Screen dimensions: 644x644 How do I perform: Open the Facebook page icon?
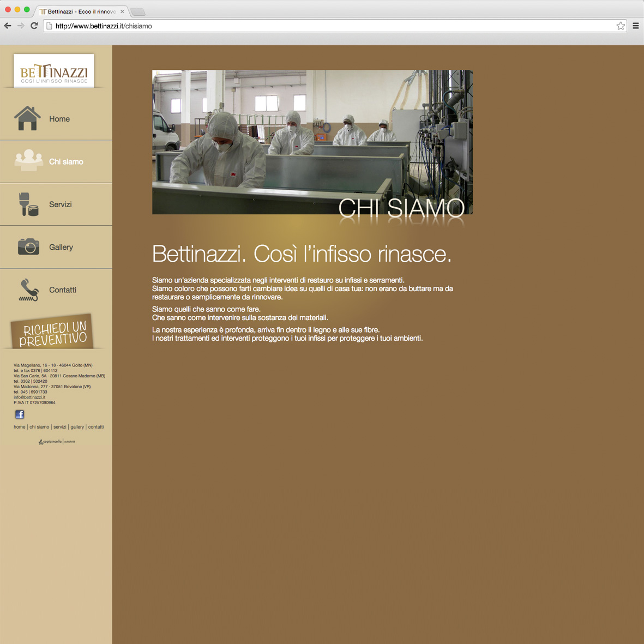pos(19,414)
